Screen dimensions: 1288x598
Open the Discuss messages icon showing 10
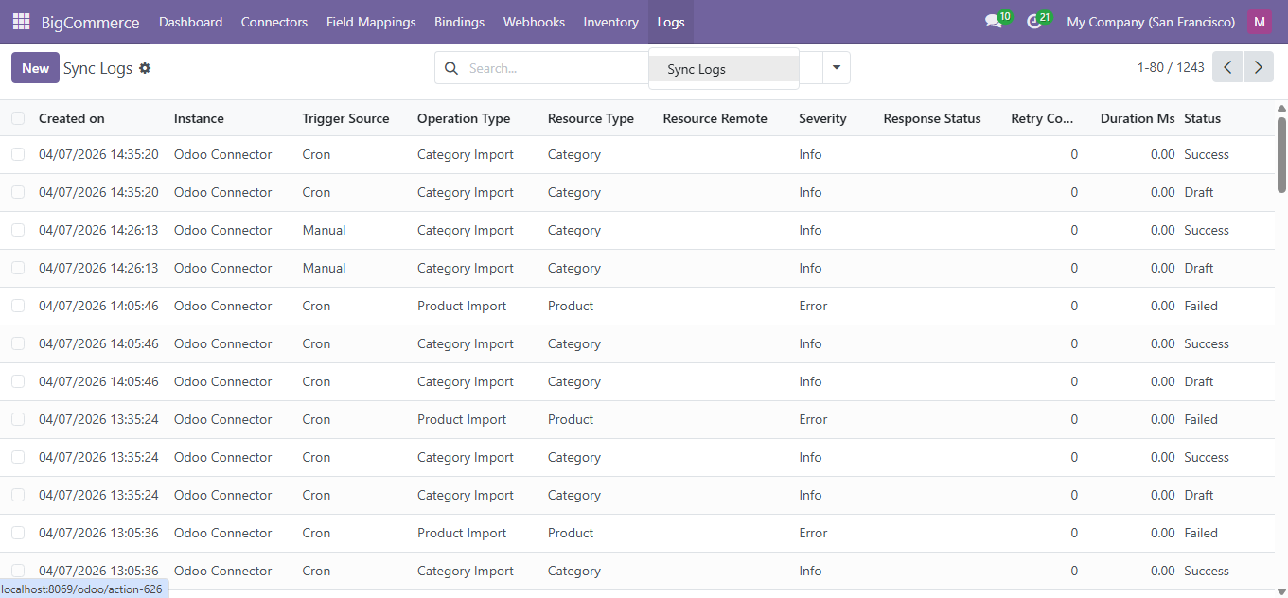[x=993, y=21]
